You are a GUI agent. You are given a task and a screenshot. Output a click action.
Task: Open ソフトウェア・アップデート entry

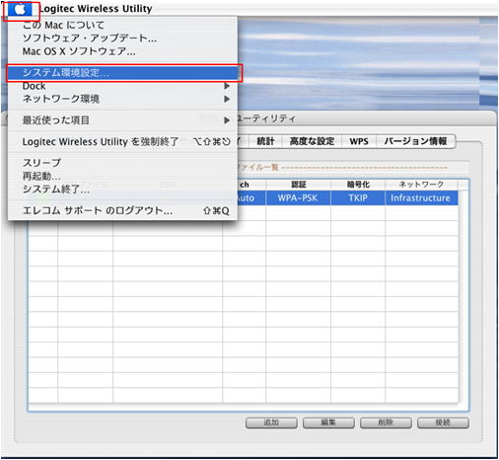(x=122, y=38)
